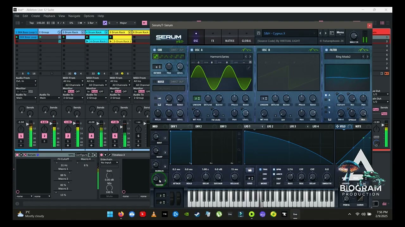
Task: Open VLC media player from taskbar
Action: pos(154,214)
